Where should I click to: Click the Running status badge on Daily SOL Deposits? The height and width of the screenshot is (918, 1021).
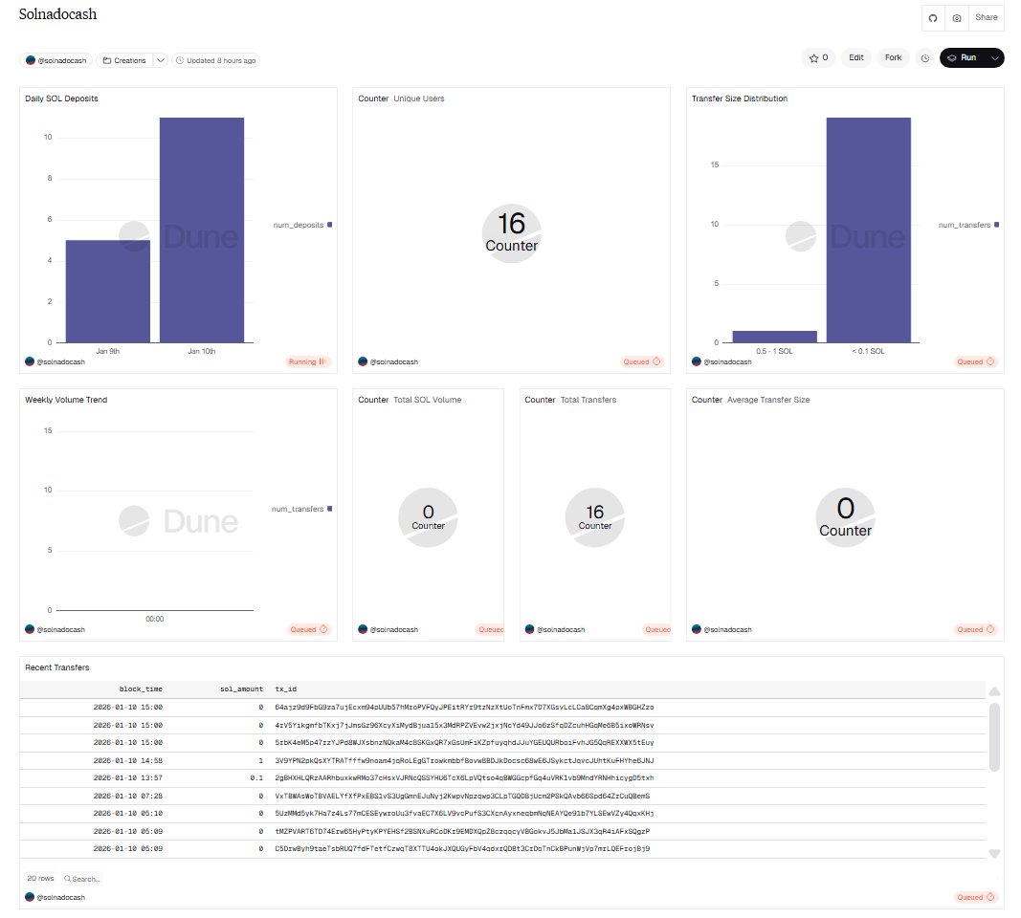click(x=308, y=361)
